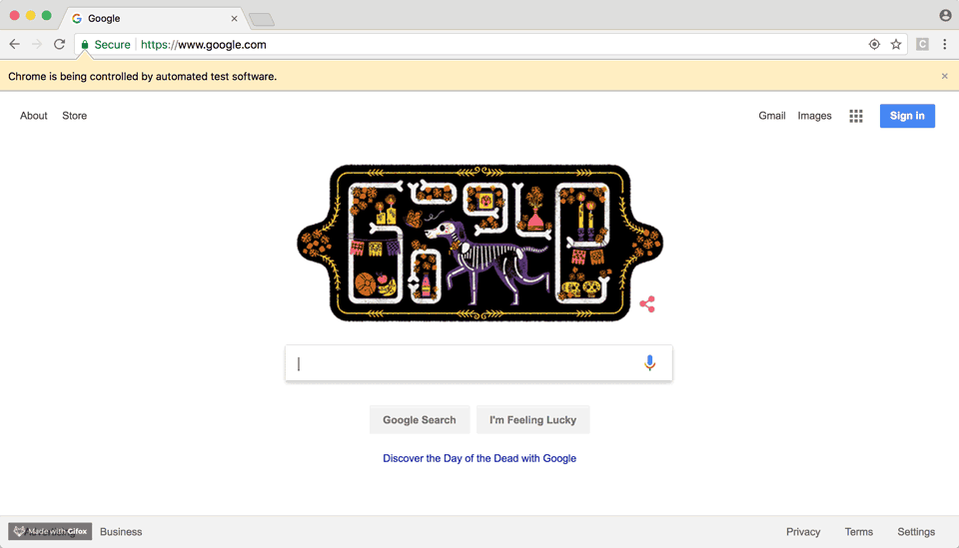Bookmark this page with star icon

[x=896, y=44]
